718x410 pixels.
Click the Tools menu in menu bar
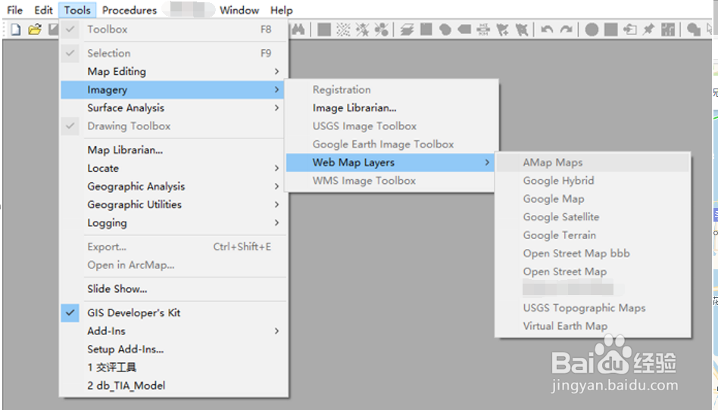coord(77,10)
